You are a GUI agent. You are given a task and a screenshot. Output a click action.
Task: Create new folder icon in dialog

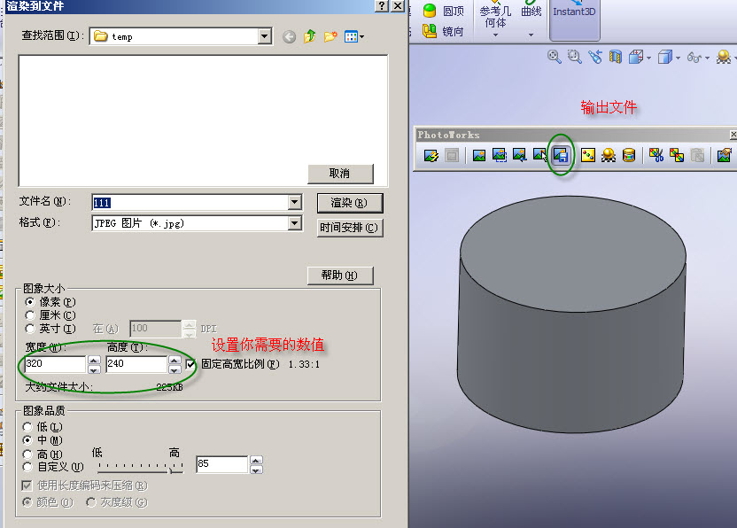pos(330,36)
